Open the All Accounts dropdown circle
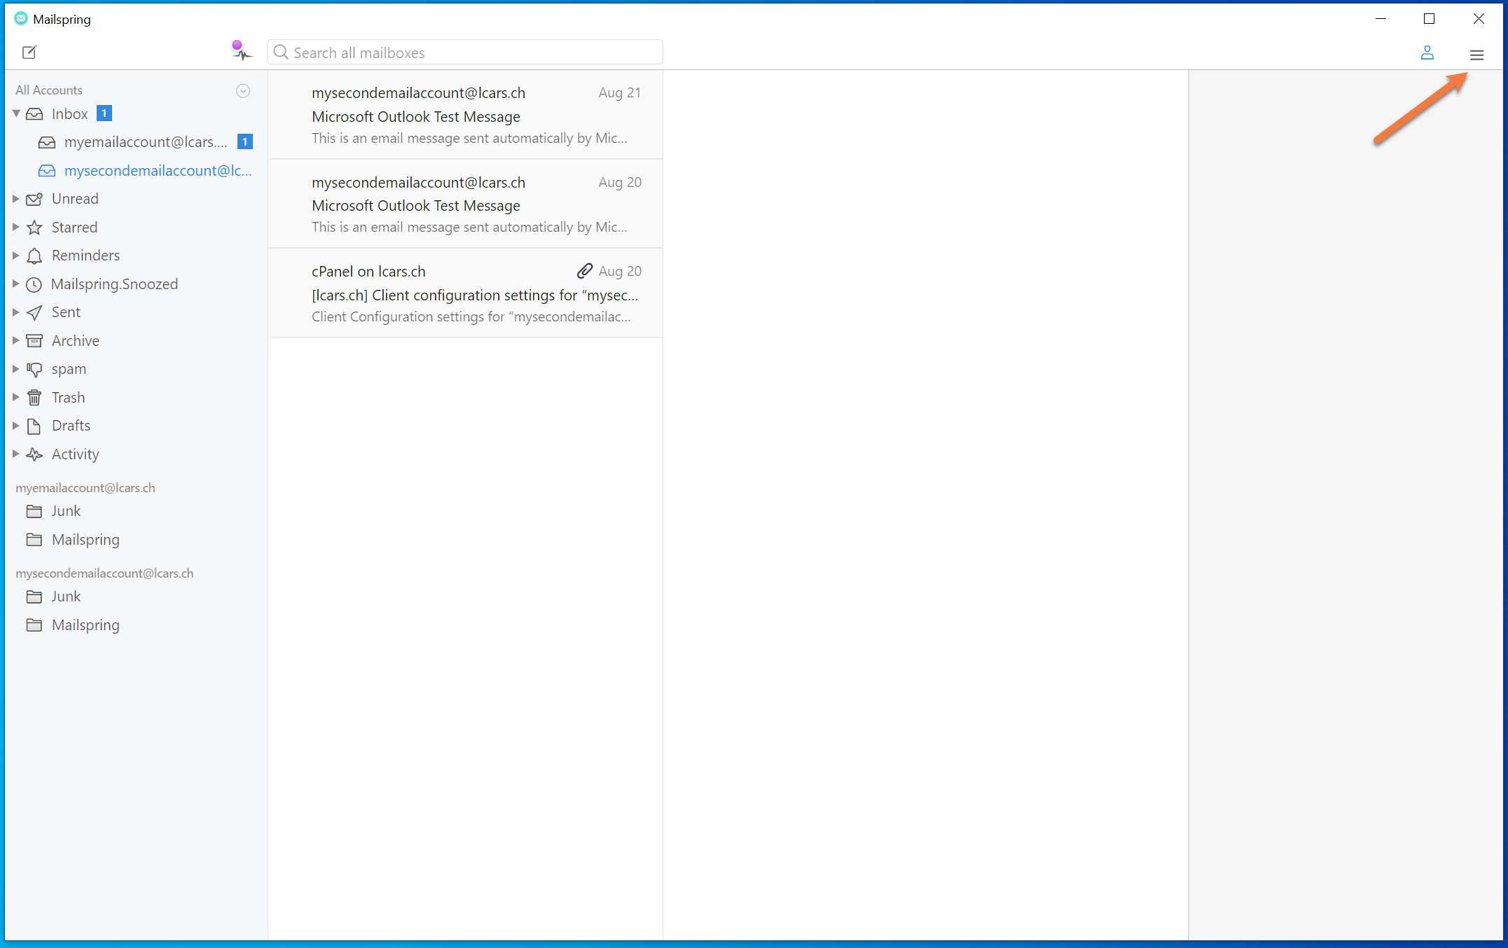The height and width of the screenshot is (948, 1508). tap(243, 91)
